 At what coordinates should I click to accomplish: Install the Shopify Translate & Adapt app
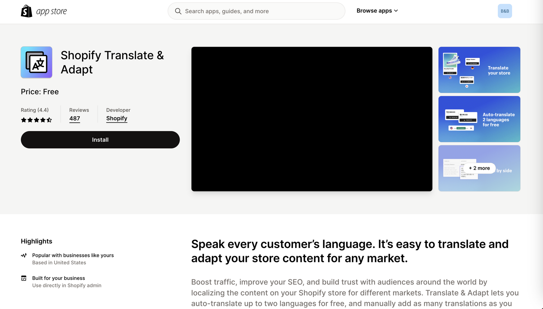pyautogui.click(x=100, y=140)
